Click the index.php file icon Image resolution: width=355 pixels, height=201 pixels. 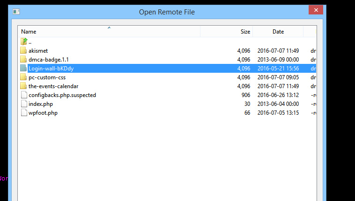point(24,104)
